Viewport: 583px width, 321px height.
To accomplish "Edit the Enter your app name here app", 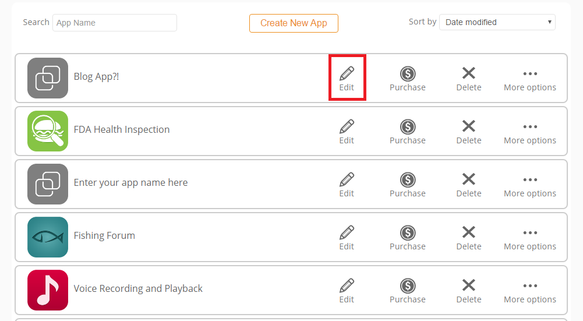I will 347,185.
